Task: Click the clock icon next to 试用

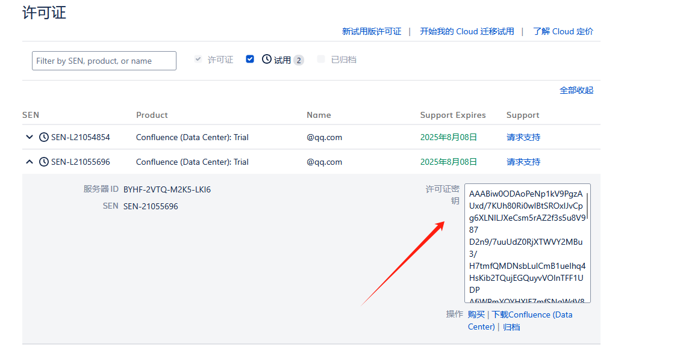Action: 267,59
